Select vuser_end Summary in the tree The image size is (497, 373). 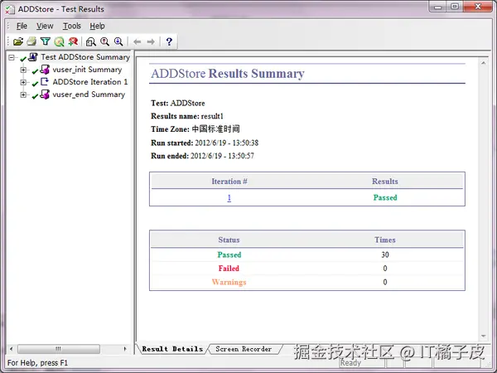click(89, 94)
